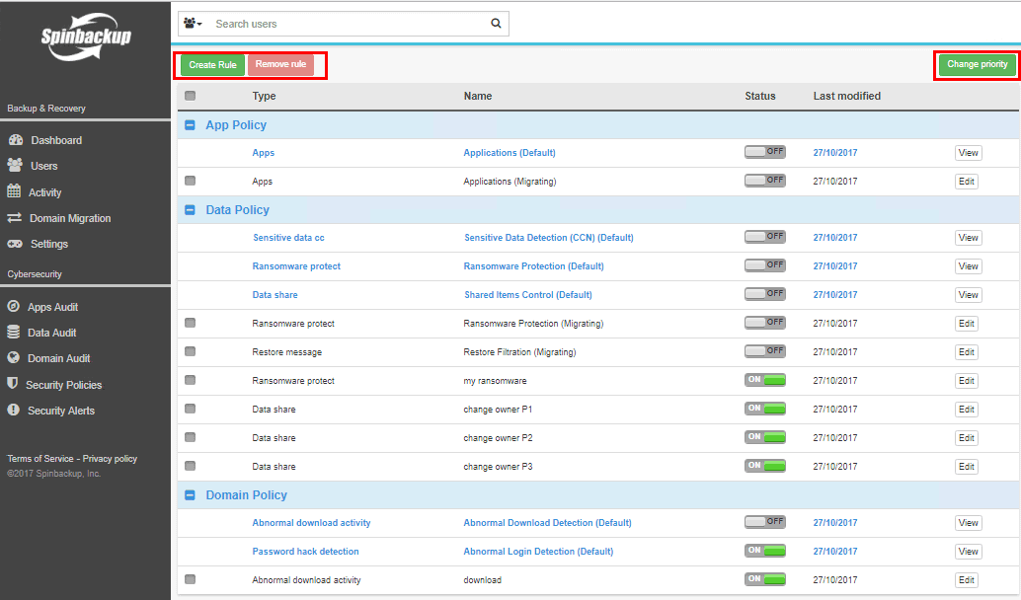
Task: Check the change owner P3 checkbox
Action: tap(191, 466)
